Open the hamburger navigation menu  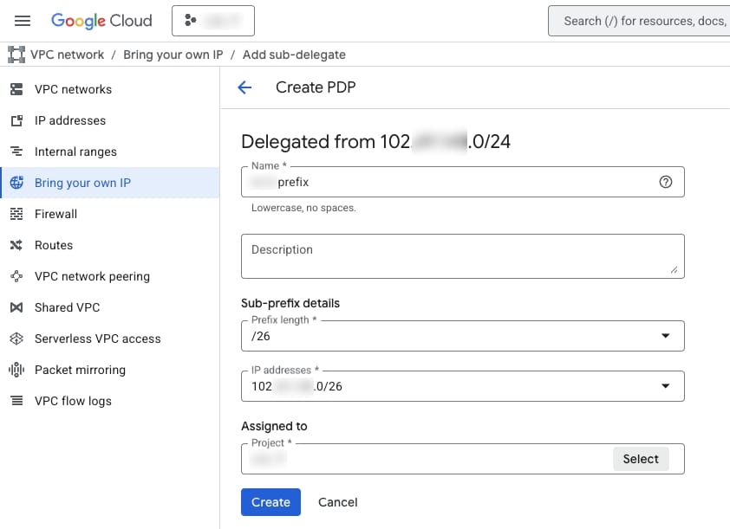click(23, 21)
